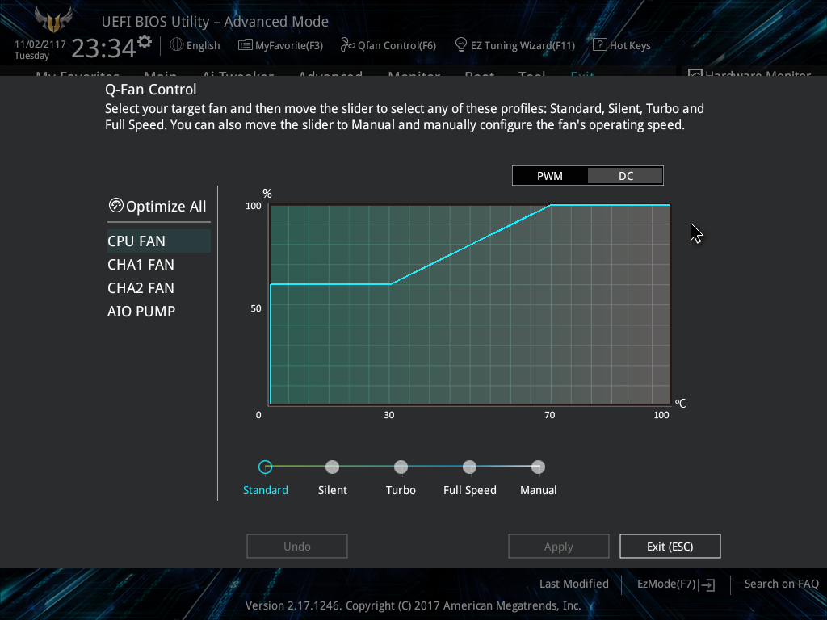This screenshot has height=620, width=827.
Task: Click the Silent profile label
Action: tap(332, 490)
